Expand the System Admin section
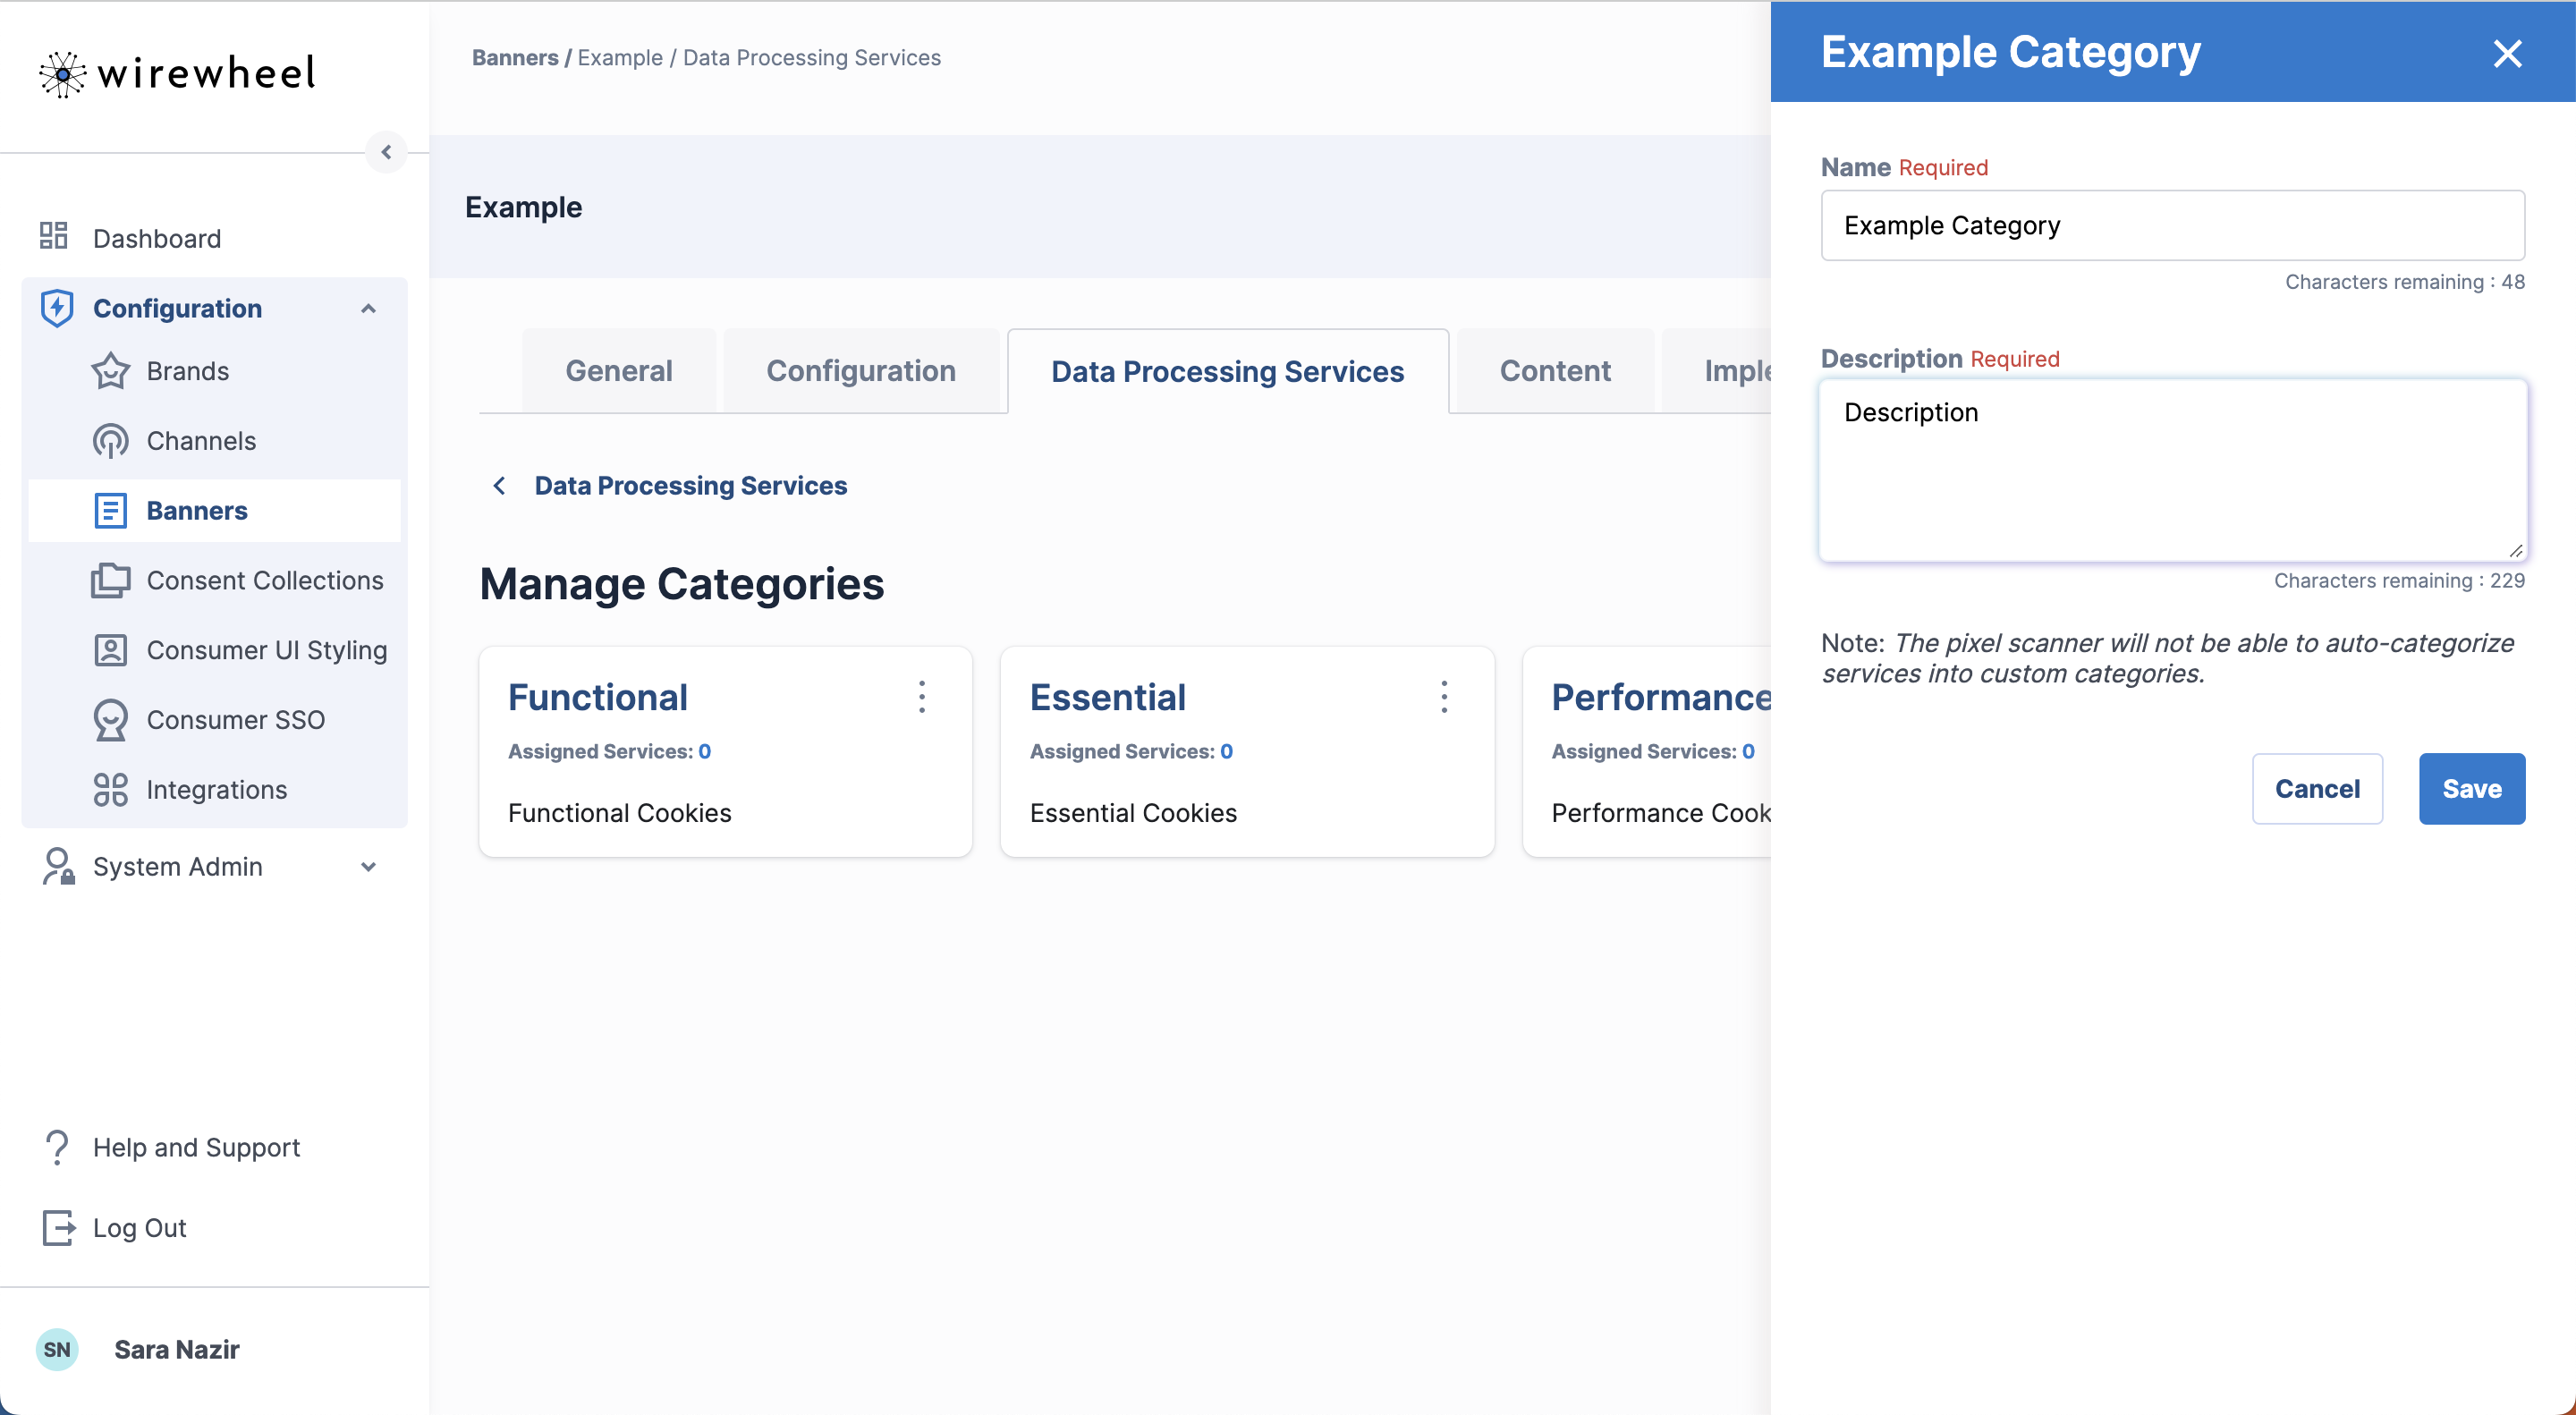 pyautogui.click(x=368, y=867)
